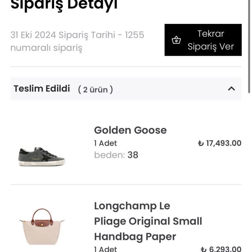Open Longchamp Le Pliage product title
This screenshot has width=252, height=252.
tap(148, 221)
